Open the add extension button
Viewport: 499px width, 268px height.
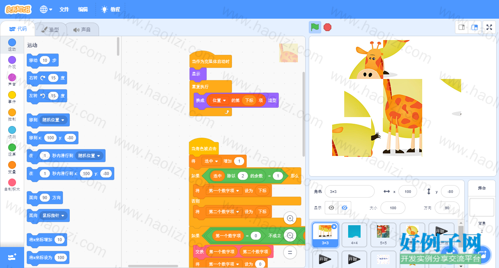[12, 257]
